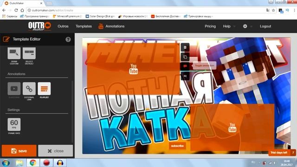Open a new browser tab
This screenshot has width=297, height=167.
coord(49,3)
